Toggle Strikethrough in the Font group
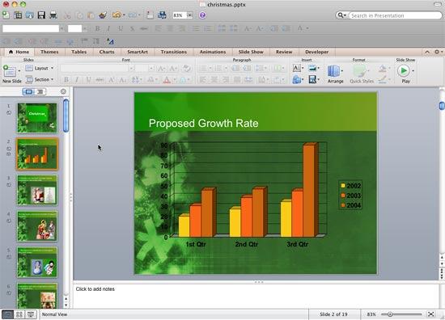This screenshot has height=320, width=445. [x=100, y=80]
